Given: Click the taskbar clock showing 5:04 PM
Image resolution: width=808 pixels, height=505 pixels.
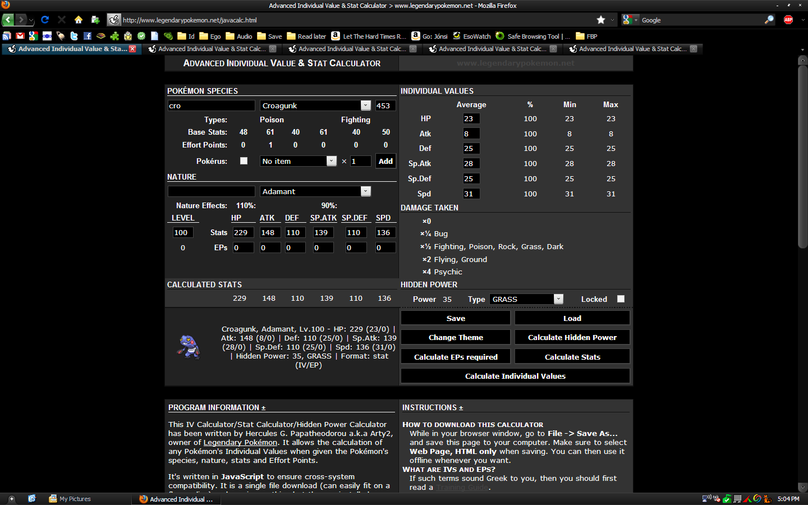Looking at the screenshot, I should coord(788,499).
